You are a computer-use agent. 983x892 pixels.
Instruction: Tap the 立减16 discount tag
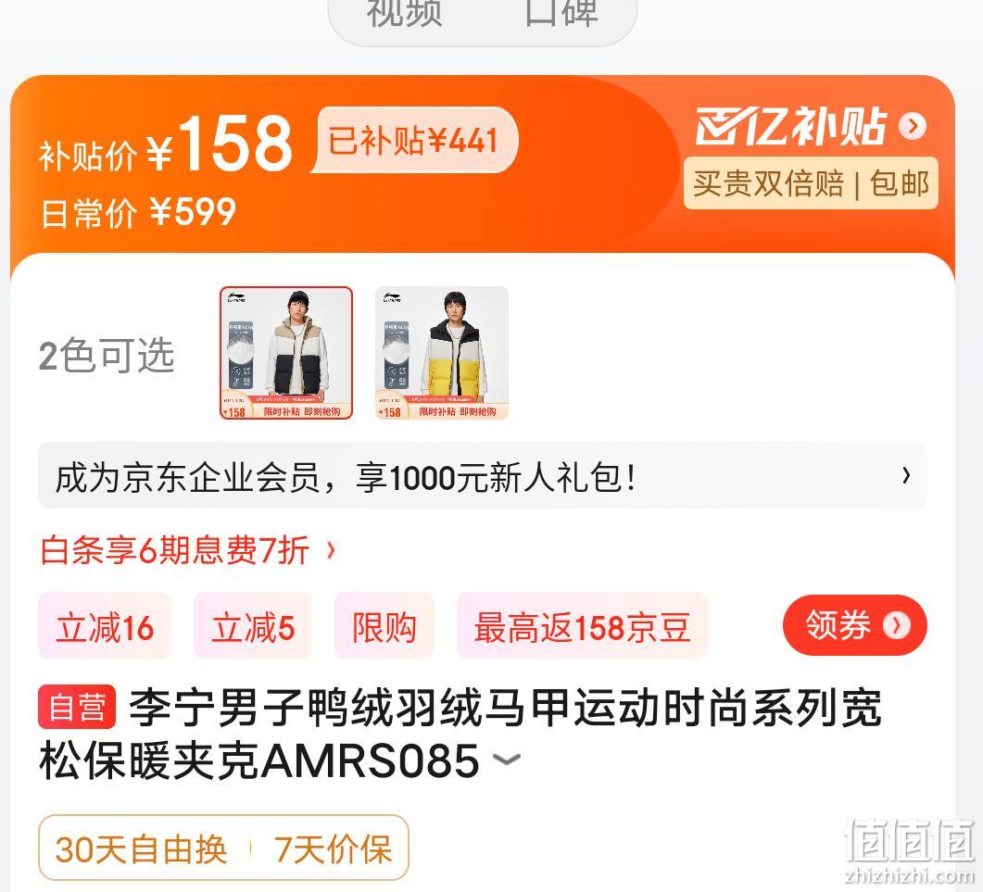pos(105,625)
